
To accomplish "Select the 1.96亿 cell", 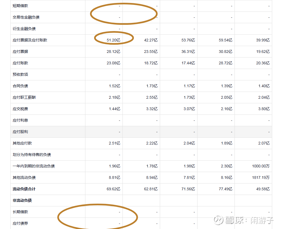I will (115, 166).
